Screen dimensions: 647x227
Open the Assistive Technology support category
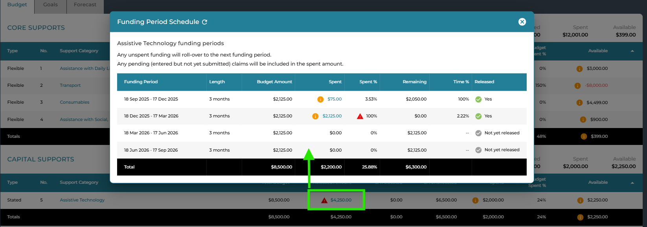[x=82, y=200]
